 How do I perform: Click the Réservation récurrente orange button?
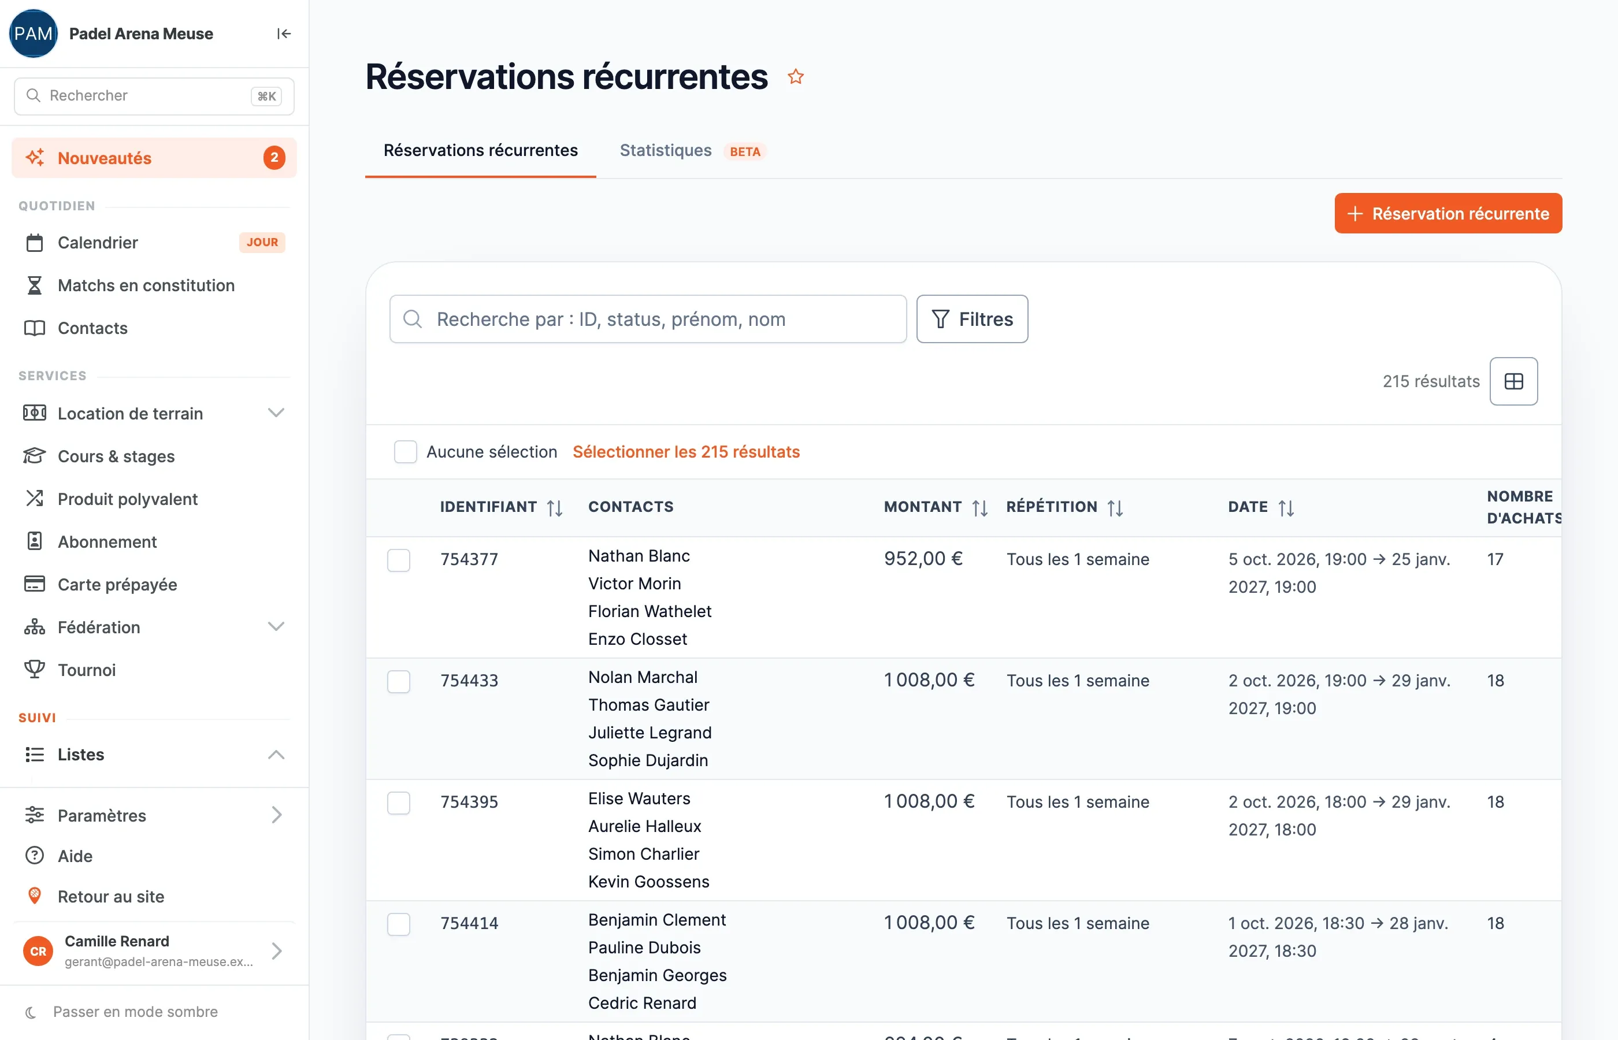(1448, 213)
